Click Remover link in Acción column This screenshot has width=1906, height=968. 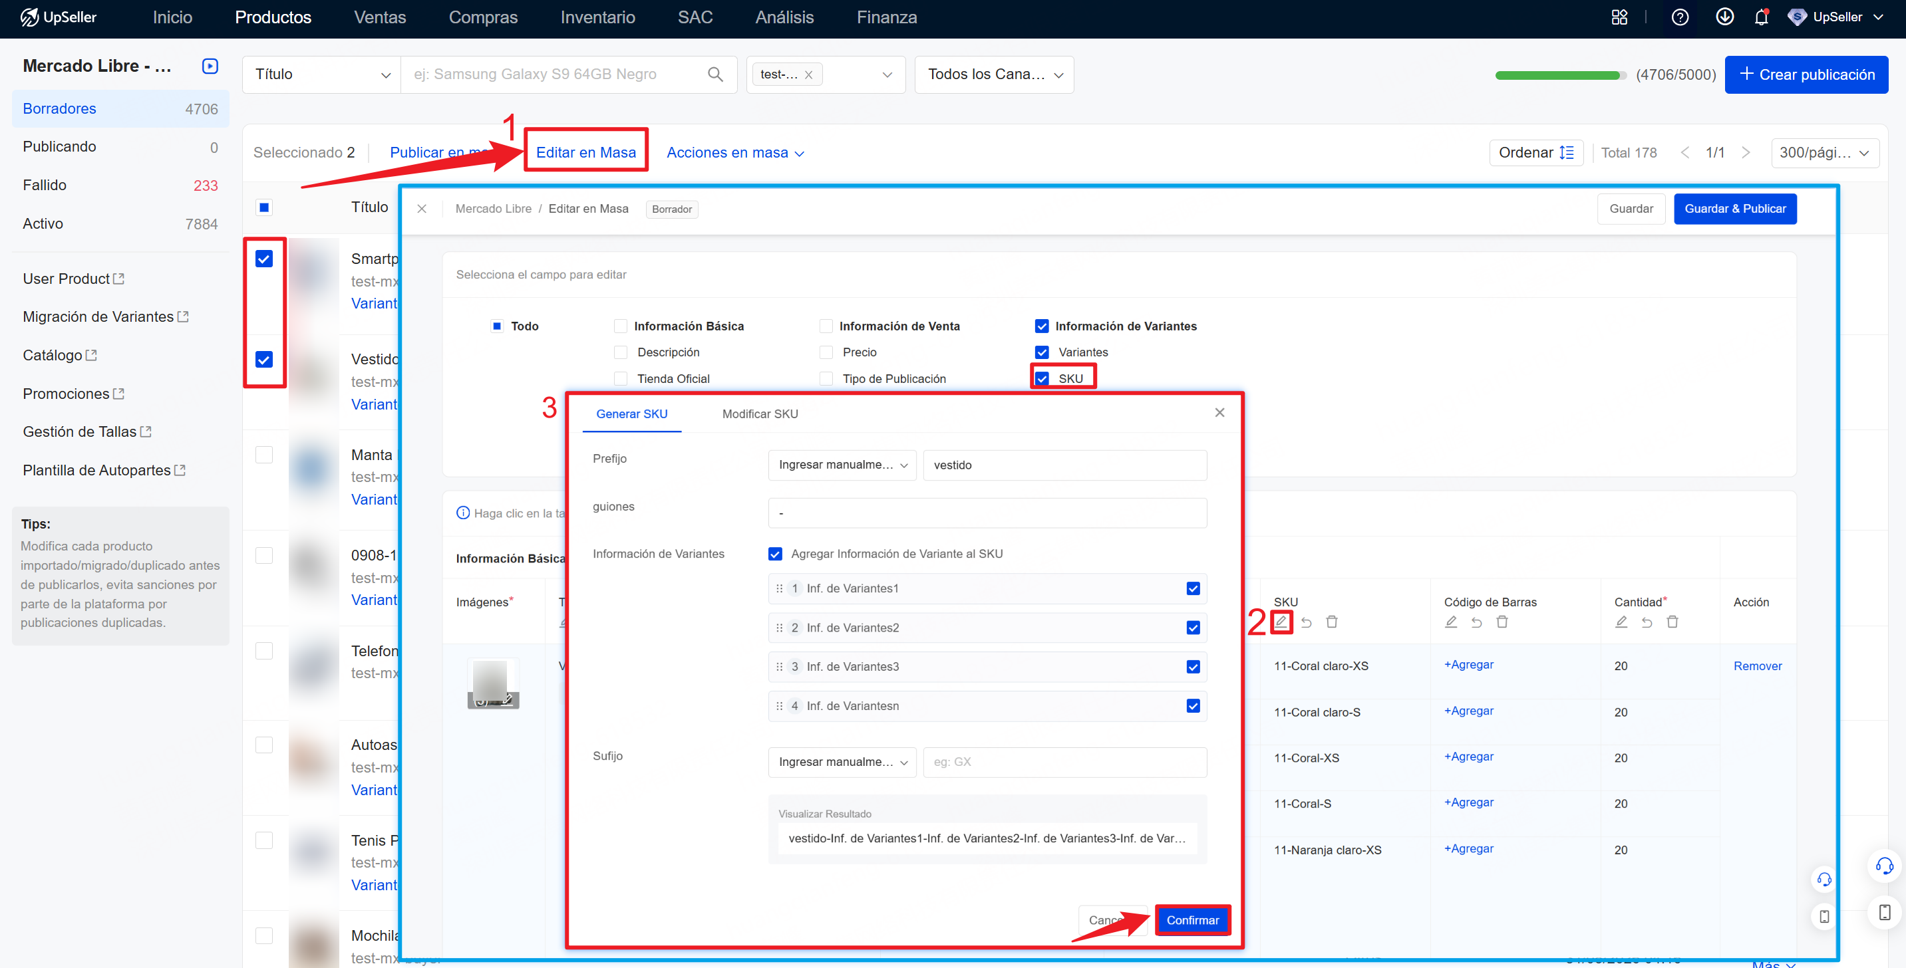pyautogui.click(x=1757, y=666)
